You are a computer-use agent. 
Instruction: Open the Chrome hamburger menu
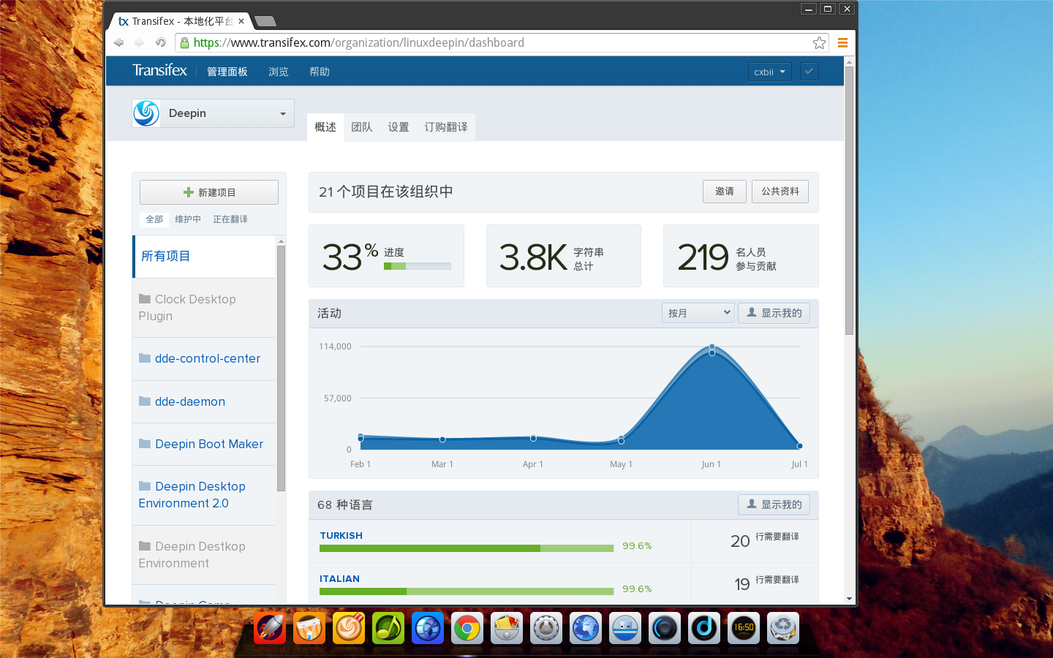pos(842,42)
